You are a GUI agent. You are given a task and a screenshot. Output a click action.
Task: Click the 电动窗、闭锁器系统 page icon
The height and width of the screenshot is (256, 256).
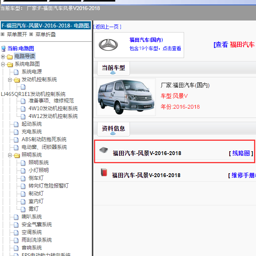(16, 147)
